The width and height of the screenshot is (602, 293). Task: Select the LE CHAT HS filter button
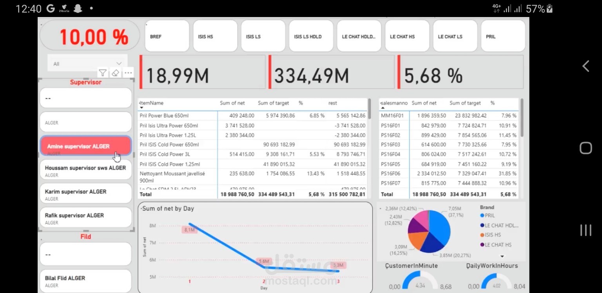(x=407, y=36)
